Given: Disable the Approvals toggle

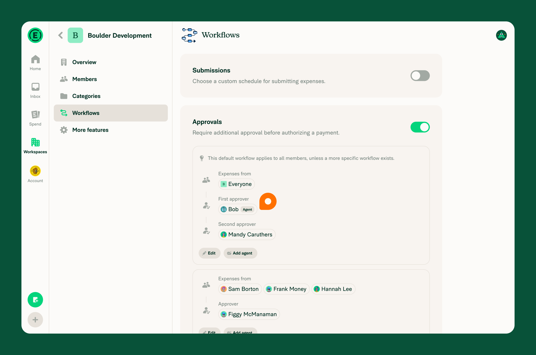Looking at the screenshot, I should 420,127.
